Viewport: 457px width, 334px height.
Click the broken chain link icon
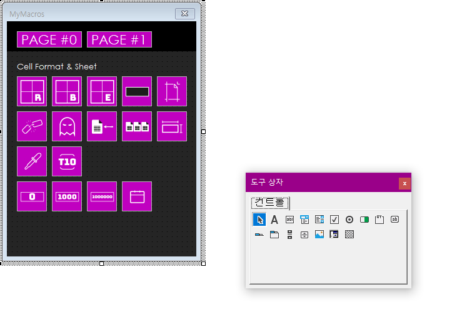point(32,126)
